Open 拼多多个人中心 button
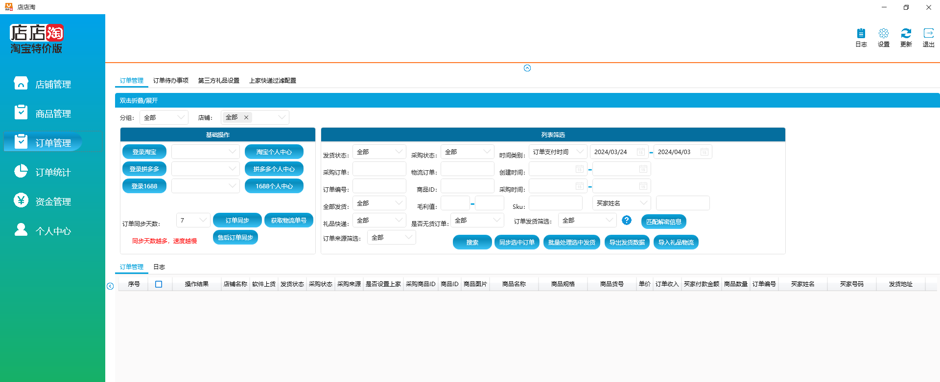940x382 pixels. (274, 169)
